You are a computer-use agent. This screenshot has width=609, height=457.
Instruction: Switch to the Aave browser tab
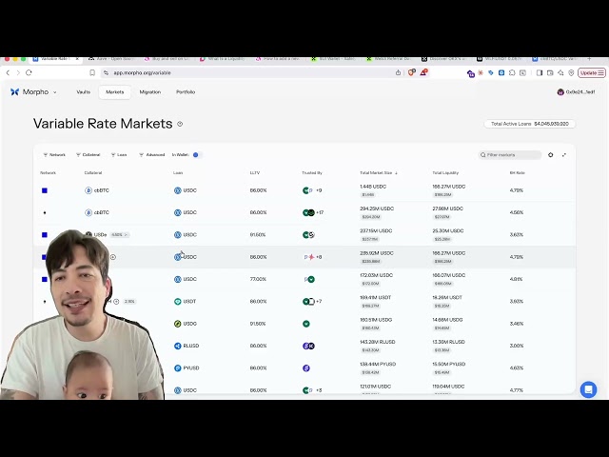click(x=111, y=59)
